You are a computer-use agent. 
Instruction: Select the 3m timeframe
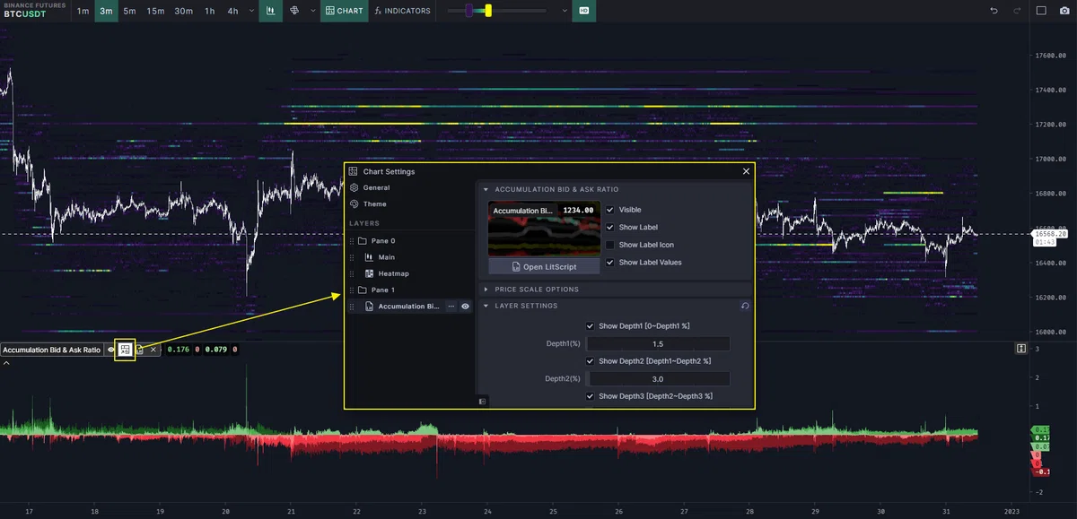click(x=107, y=11)
